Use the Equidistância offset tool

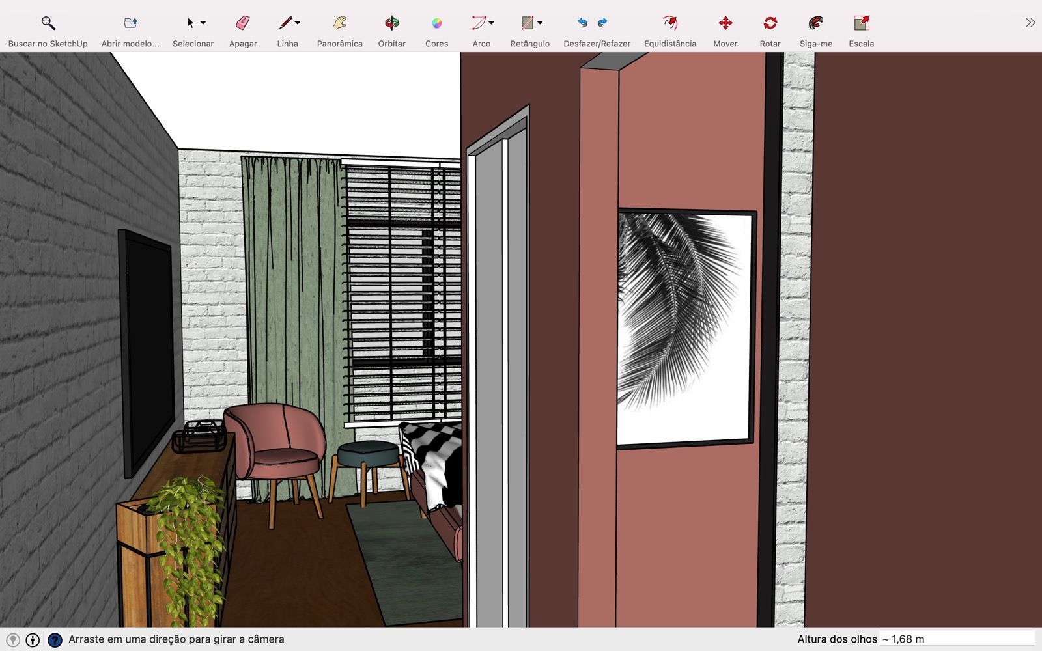coord(669,23)
